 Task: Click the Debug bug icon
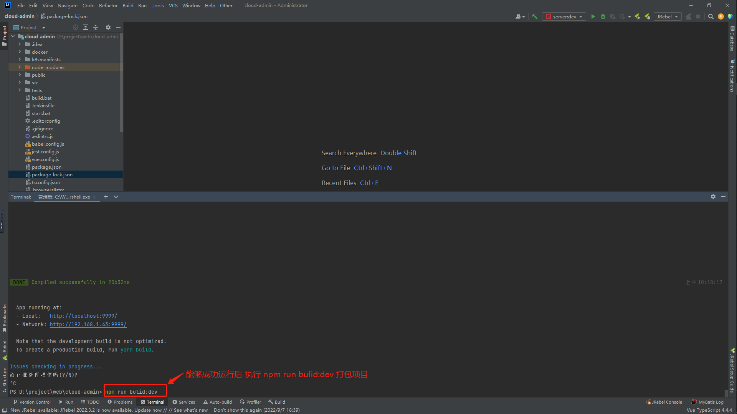point(603,16)
